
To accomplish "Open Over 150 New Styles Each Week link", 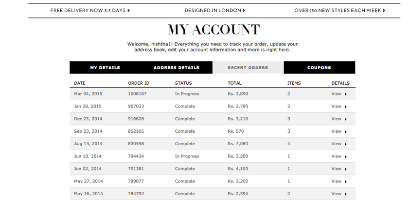I will [339, 10].
